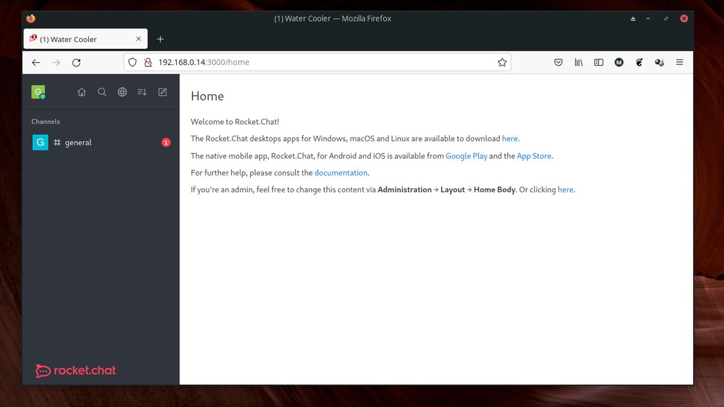This screenshot has width=724, height=407.
Task: Create a new channel with the pencil icon
Action: click(x=162, y=92)
